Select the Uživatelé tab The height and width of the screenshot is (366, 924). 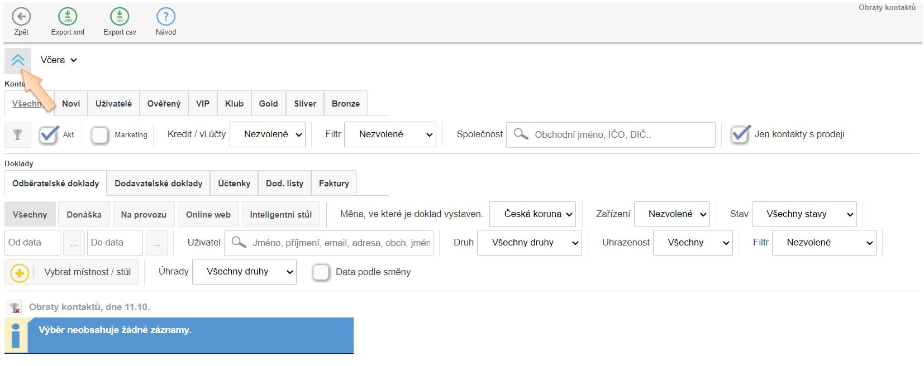113,104
